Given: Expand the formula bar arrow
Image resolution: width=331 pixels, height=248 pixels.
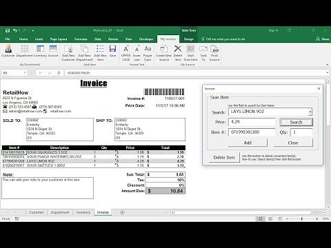Looking at the screenshot, I should [x=328, y=73].
